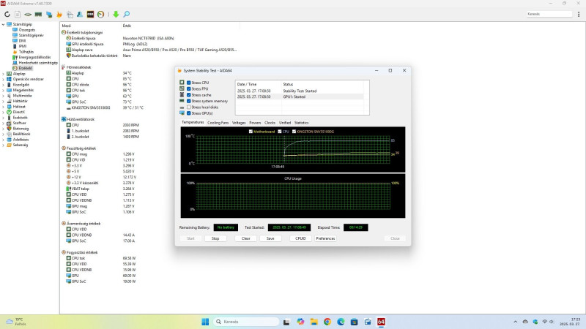
Task: Select Energiagazdálkodás in the left tree
Action: coord(34,58)
